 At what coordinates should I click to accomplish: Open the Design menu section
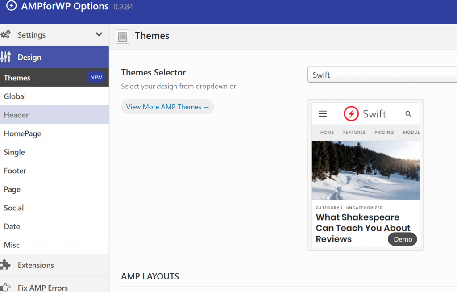point(54,57)
